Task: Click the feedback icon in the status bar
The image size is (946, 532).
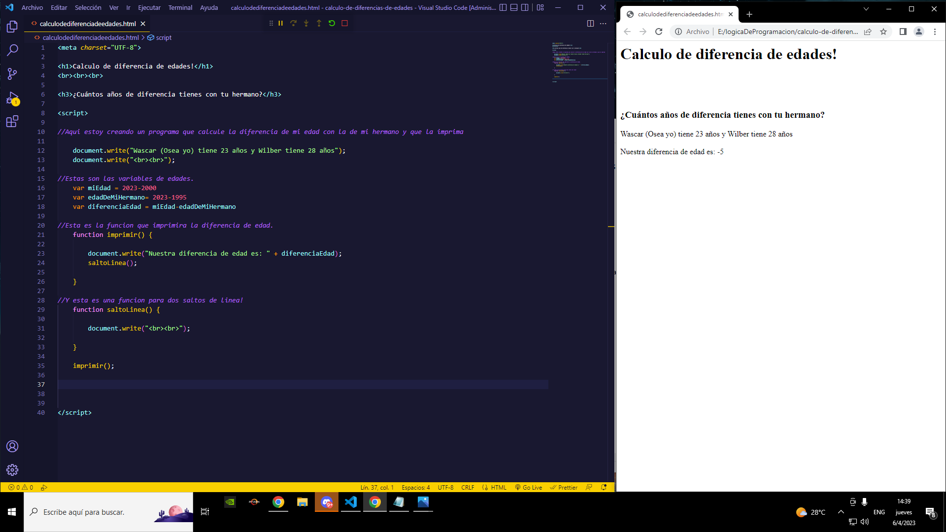Action: 589,488
